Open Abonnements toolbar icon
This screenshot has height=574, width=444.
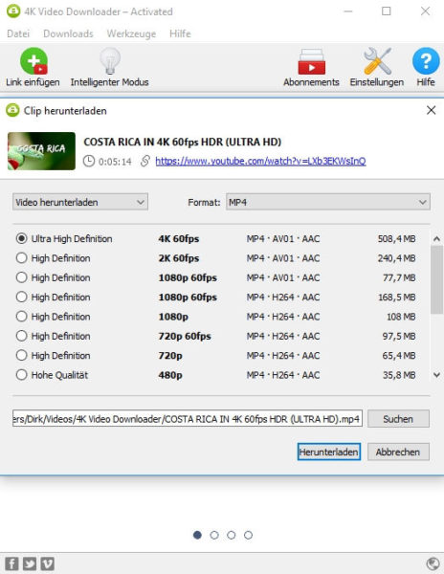[311, 61]
